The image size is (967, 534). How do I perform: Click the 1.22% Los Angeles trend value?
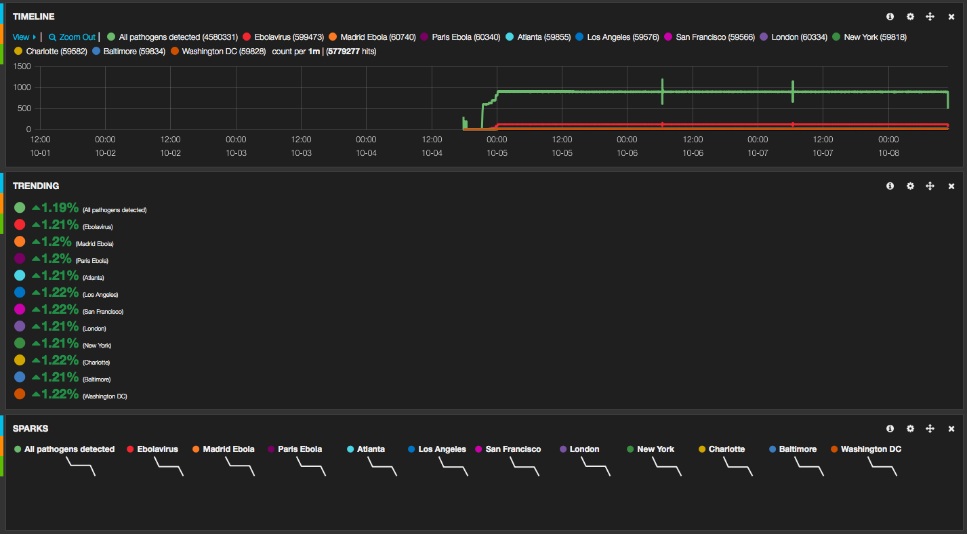pos(60,292)
